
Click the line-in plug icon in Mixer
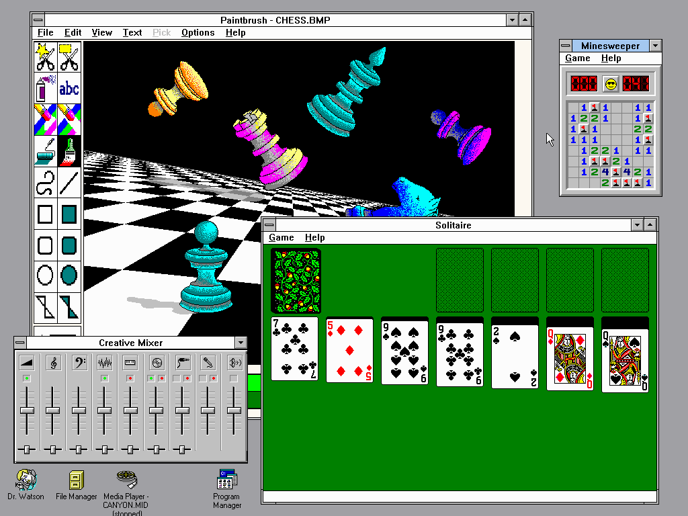pos(183,362)
